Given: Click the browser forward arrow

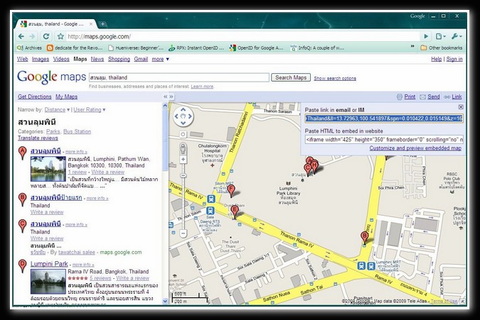Looking at the screenshot, I should (32, 36).
